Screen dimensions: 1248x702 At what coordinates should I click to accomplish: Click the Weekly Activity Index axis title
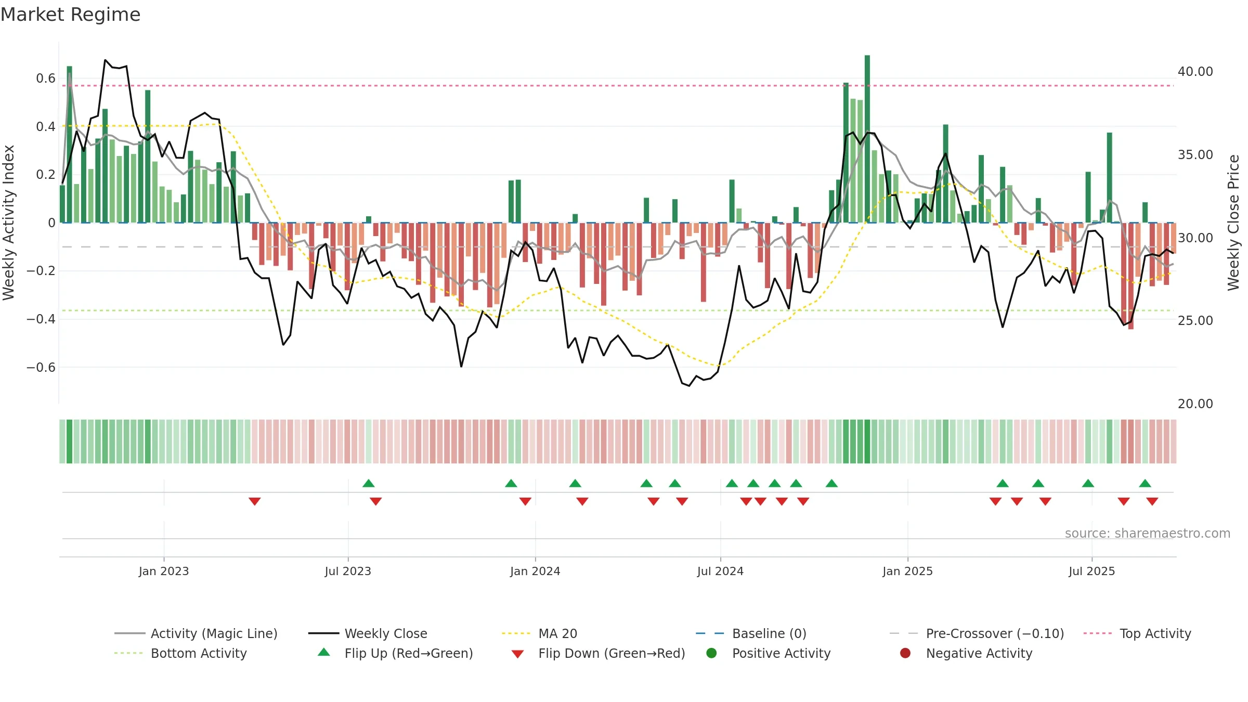click(8, 223)
